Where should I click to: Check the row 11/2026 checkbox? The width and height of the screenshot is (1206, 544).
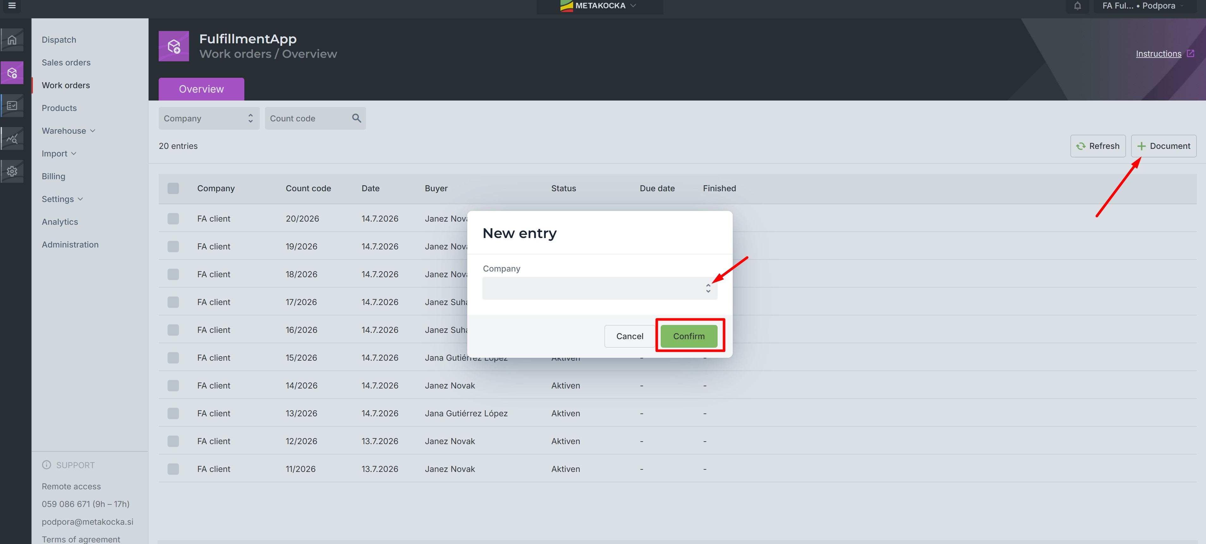(173, 469)
